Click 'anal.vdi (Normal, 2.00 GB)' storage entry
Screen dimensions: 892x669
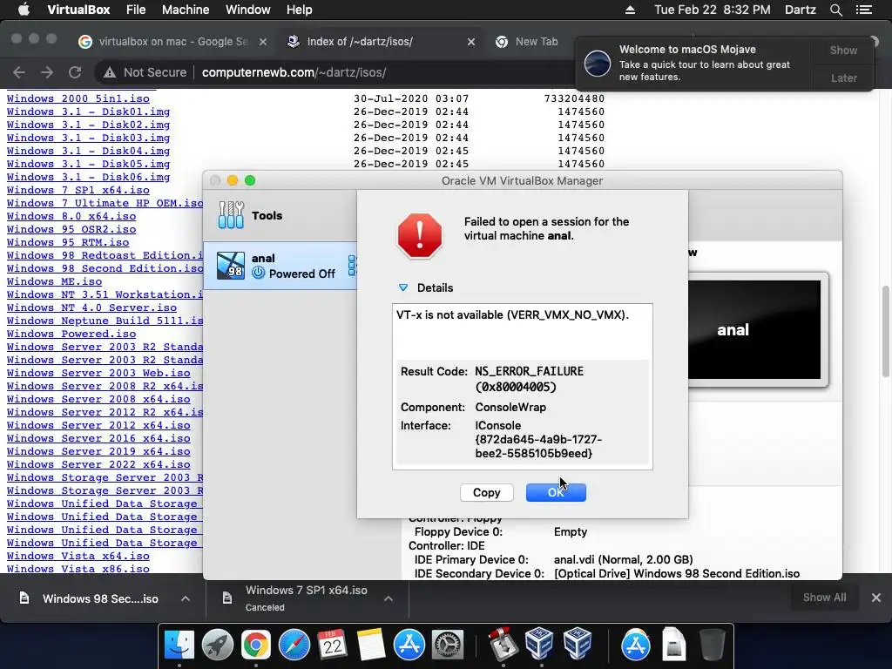pyautogui.click(x=623, y=560)
